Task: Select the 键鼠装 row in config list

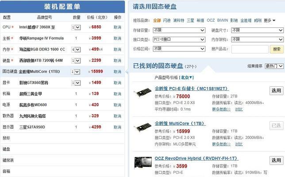Action: click(62, 160)
